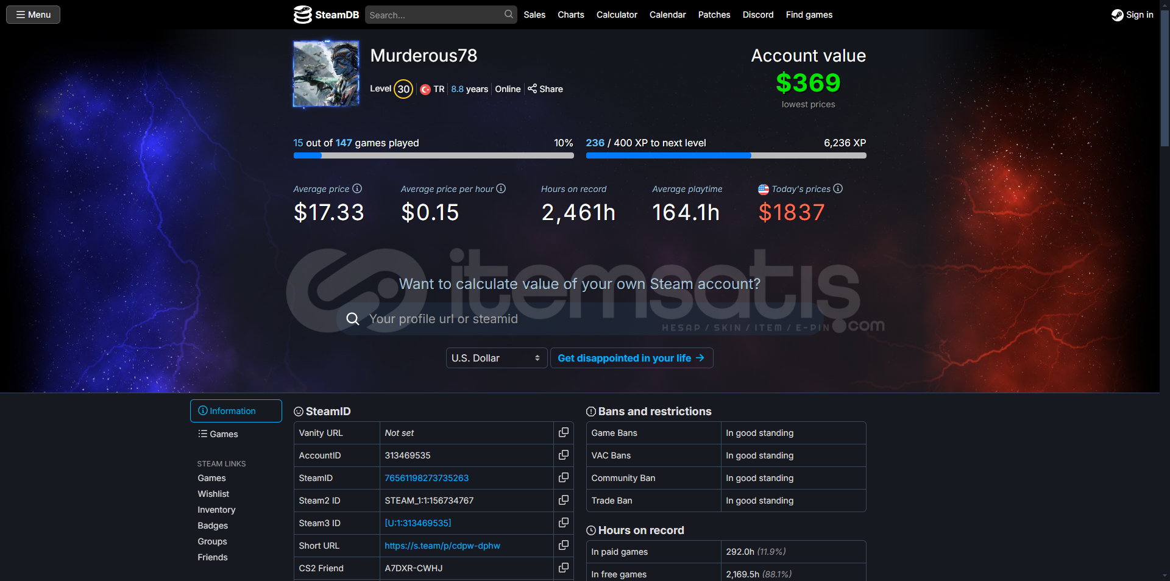Click the 8.8 years account age
The image size is (1170, 581).
[x=469, y=89]
